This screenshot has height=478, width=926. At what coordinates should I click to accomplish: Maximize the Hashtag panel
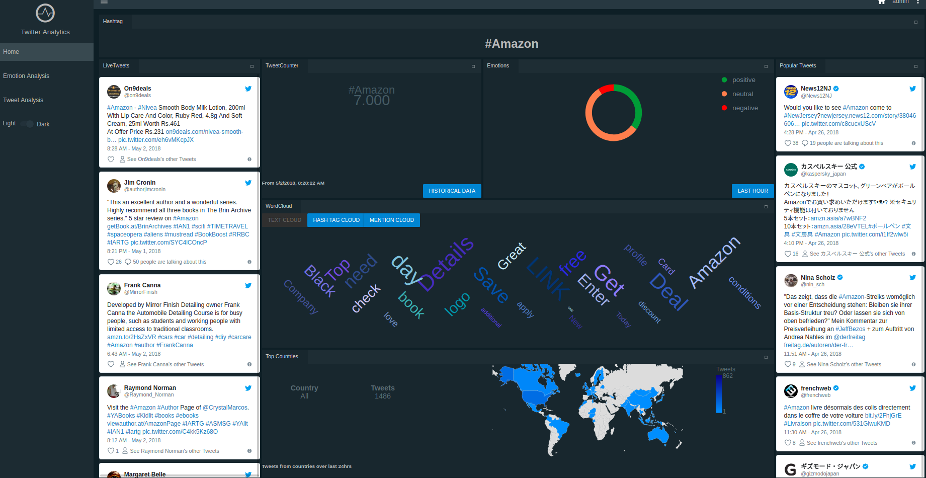[916, 22]
